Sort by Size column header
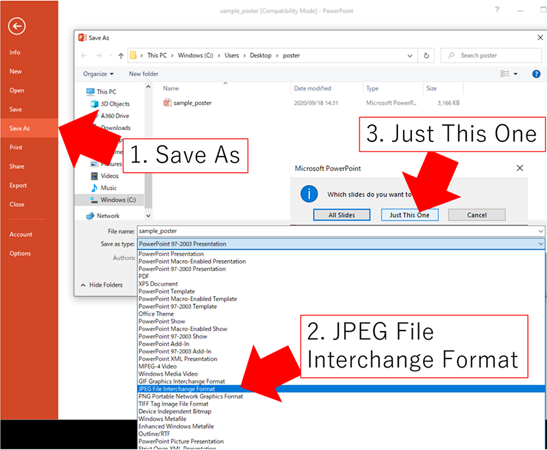Image resolution: width=547 pixels, height=450 pixels. tap(432, 89)
